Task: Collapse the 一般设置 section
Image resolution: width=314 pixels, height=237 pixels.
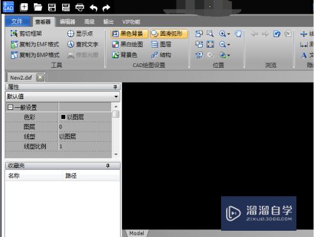Action: pos(10,107)
